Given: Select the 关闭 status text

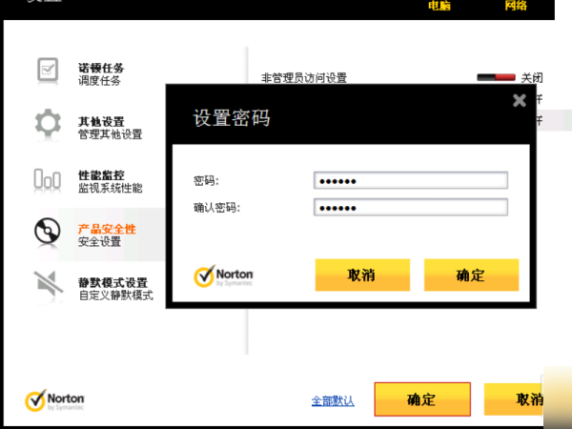Looking at the screenshot, I should point(532,78).
